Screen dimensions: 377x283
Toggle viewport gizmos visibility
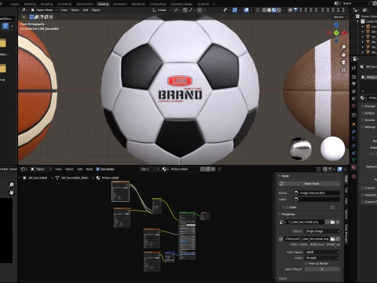pos(235,10)
